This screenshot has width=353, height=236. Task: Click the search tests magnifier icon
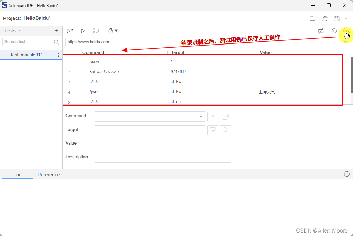56,42
